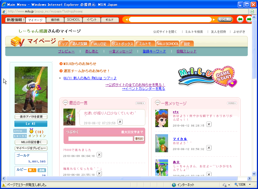This screenshot has width=258, height=189.
Task: Click the つぶやく text input field
Action: coord(100,139)
